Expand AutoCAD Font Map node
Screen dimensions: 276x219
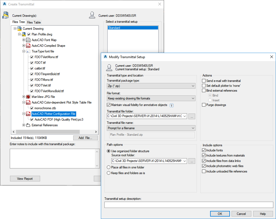pyautogui.click(x=24, y=40)
